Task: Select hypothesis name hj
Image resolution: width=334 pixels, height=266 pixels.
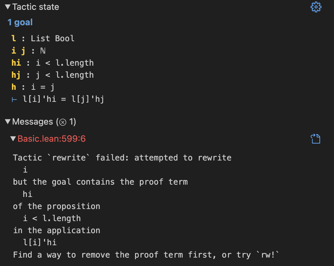Action: [16, 75]
